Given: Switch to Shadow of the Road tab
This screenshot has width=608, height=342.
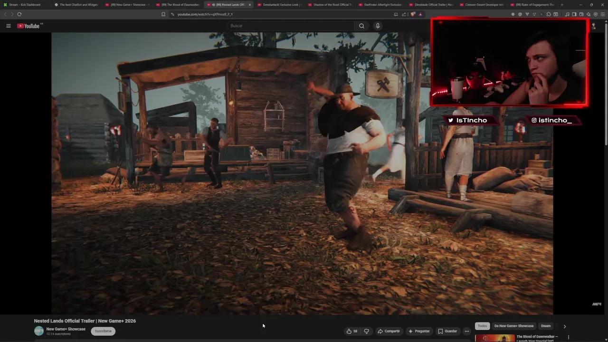Looking at the screenshot, I should 330,5.
